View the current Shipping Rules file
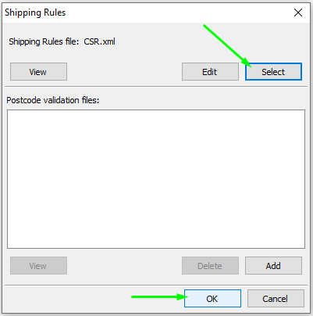The image size is (313, 316). pos(38,71)
